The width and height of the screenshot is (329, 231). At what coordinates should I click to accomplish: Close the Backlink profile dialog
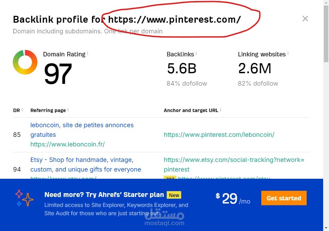tap(305, 19)
